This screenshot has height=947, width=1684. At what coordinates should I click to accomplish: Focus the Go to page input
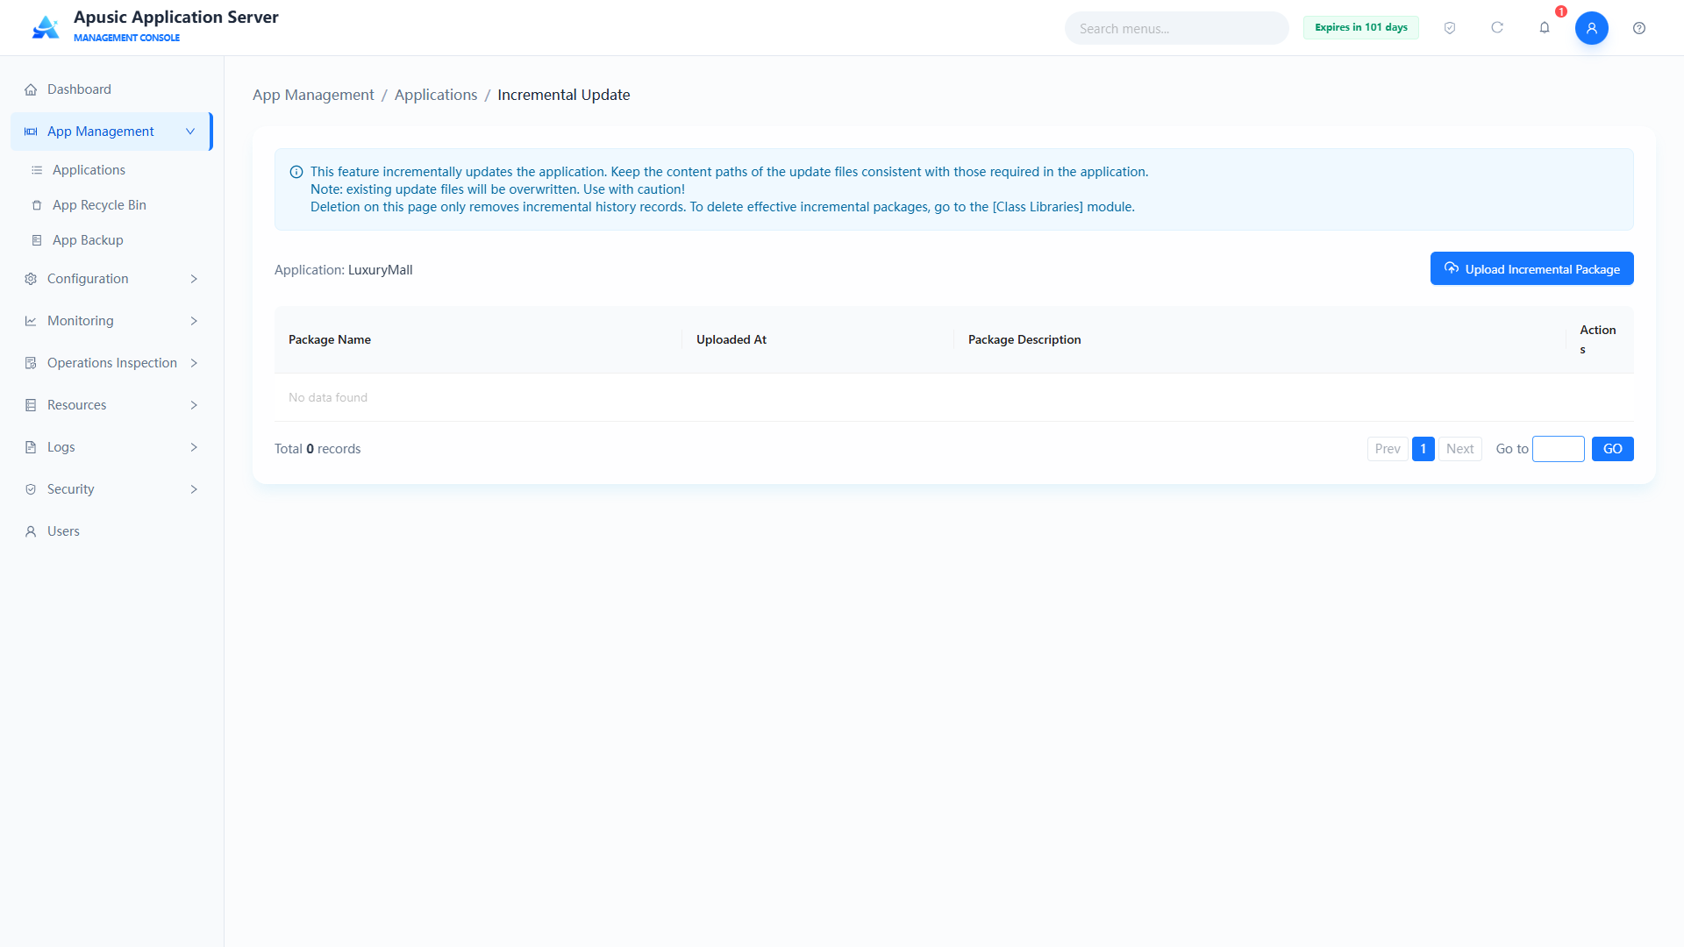pyautogui.click(x=1558, y=449)
